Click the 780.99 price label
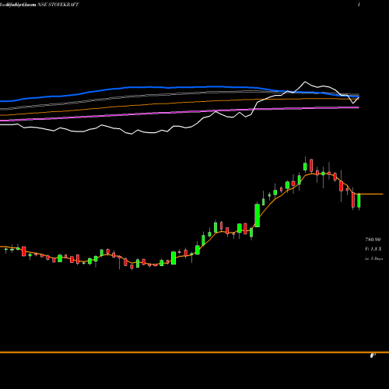Viewport: 389px width, 389px height. (373, 240)
